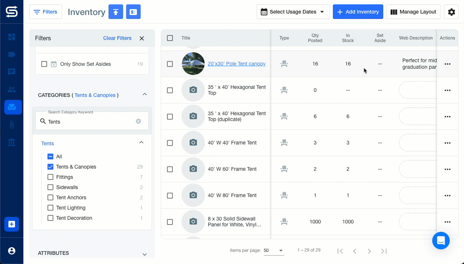464x264 pixels.
Task: Go to the next page of results
Action: click(369, 251)
